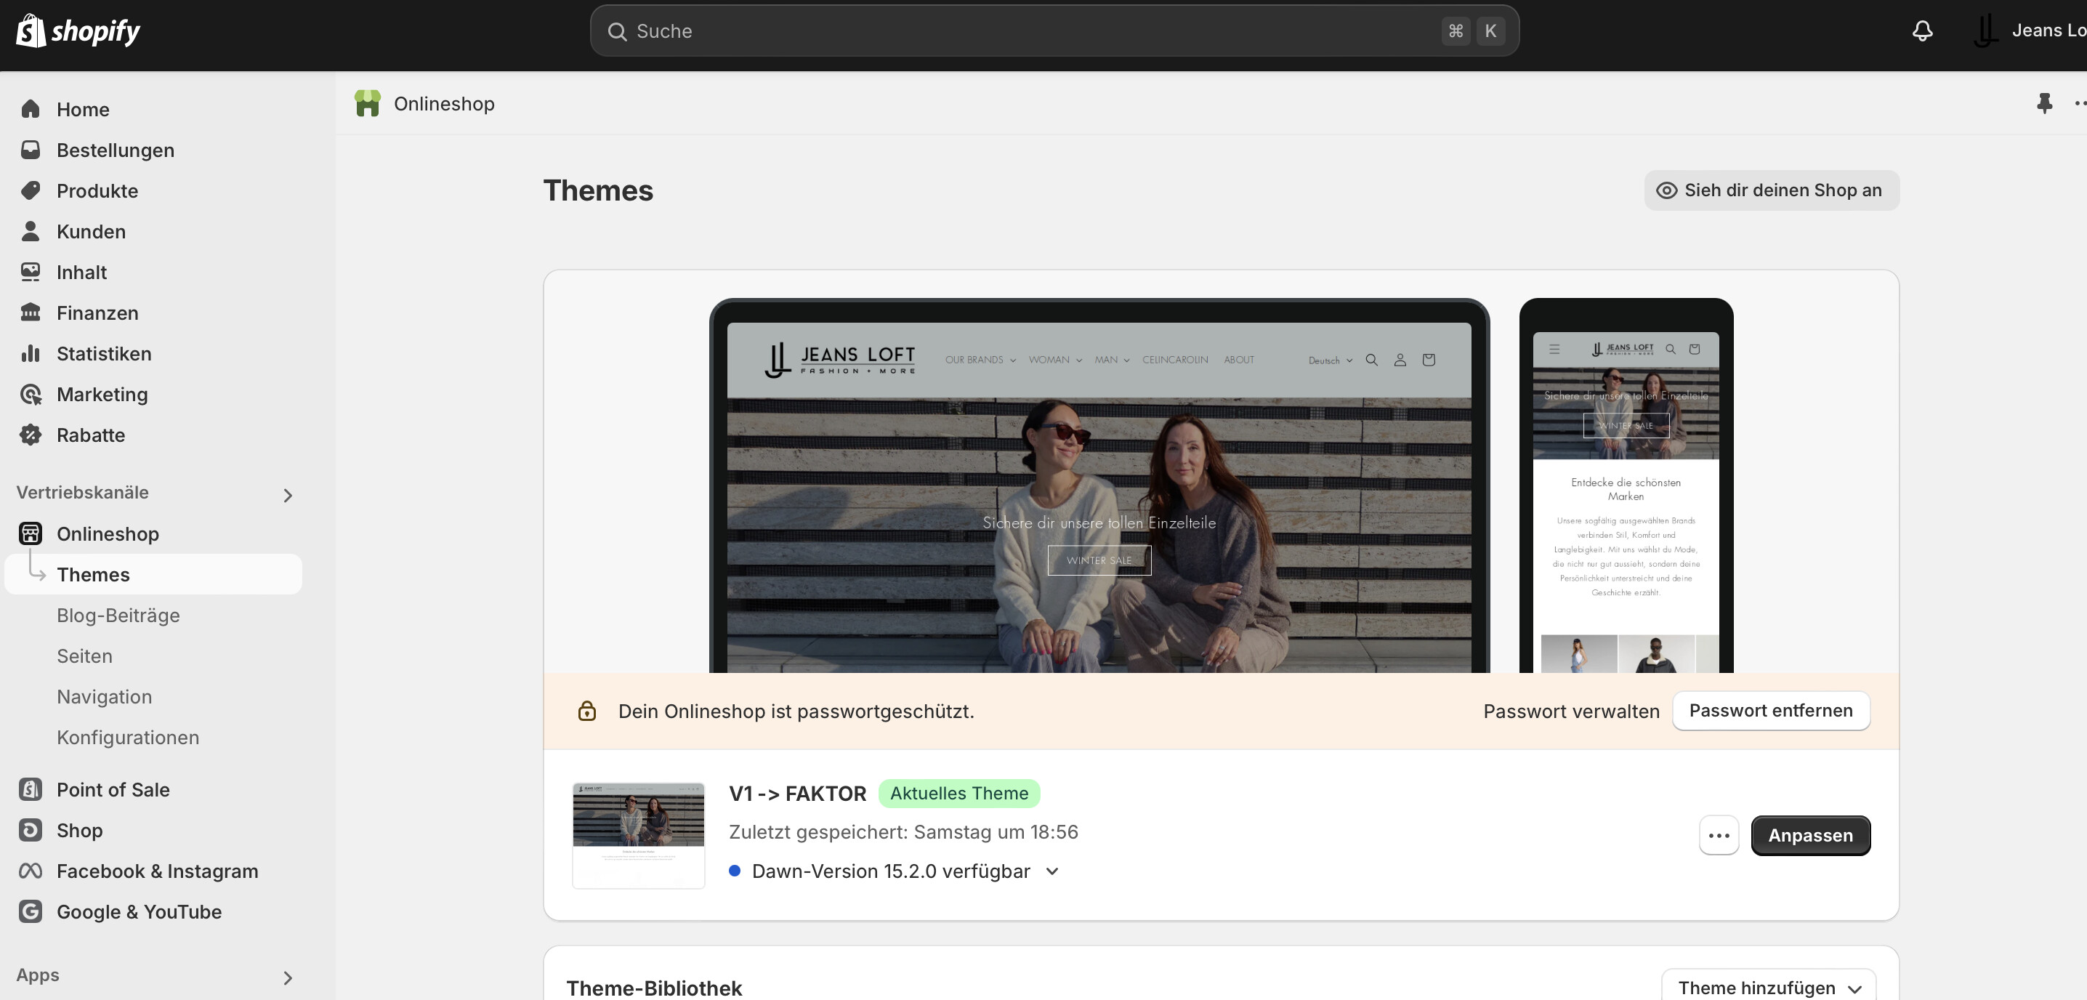Go to Navigation under Onlineshop
The height and width of the screenshot is (1000, 2087).
[x=105, y=697]
